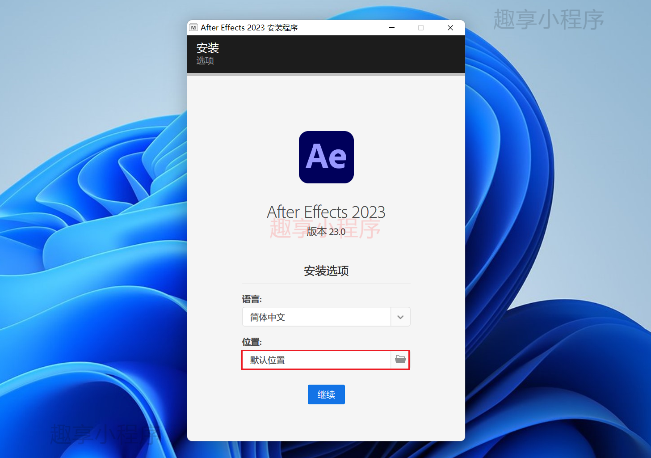Click the 继续 button
Screen dimensions: 651x458
pyautogui.click(x=326, y=394)
